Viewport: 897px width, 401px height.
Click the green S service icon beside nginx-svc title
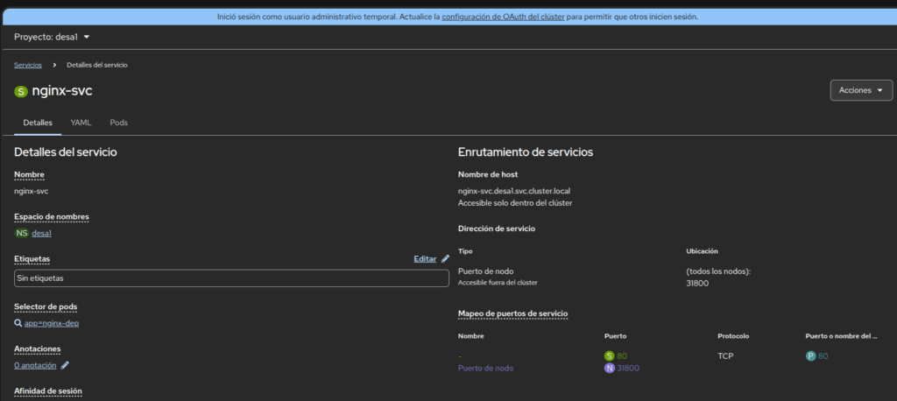[21, 91]
